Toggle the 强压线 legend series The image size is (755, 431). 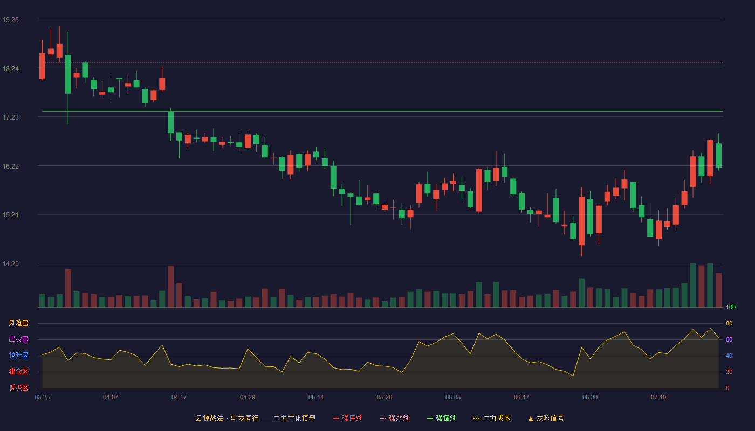348,418
